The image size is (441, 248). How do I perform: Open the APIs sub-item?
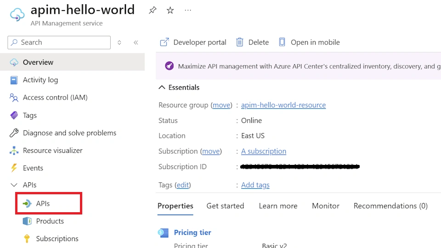coord(43,203)
